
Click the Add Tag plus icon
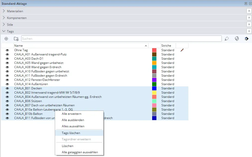[6, 39]
